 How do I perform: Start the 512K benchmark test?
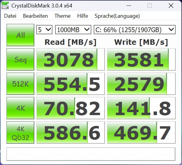pos(20,84)
